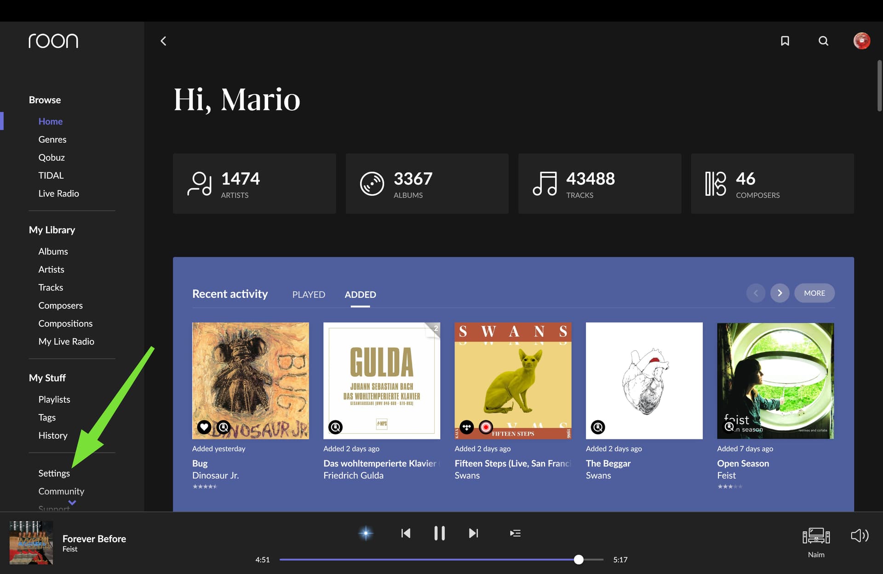Image resolution: width=883 pixels, height=574 pixels.
Task: Open the bookmarks icon
Action: (785, 41)
